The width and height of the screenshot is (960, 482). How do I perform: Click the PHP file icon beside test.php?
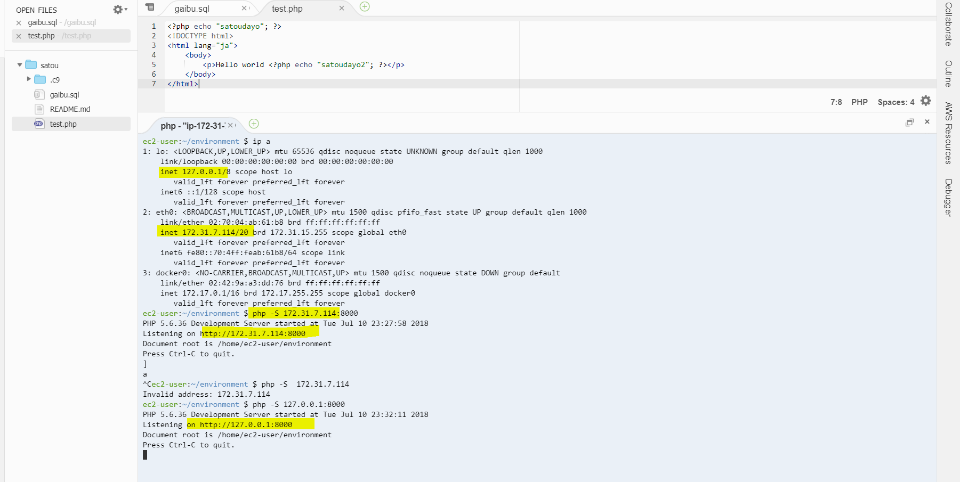pos(39,124)
